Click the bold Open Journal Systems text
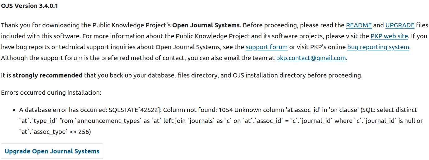 pos(206,25)
